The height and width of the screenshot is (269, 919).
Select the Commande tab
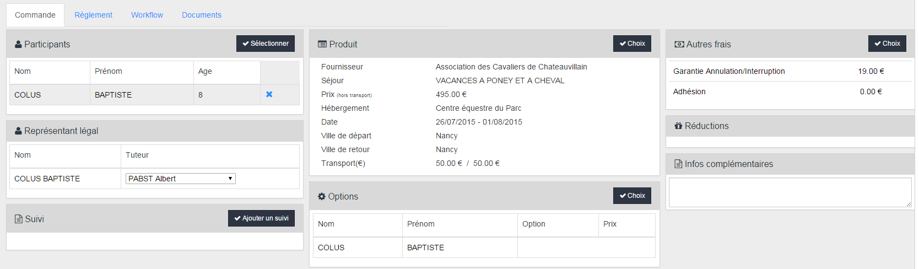tap(35, 15)
